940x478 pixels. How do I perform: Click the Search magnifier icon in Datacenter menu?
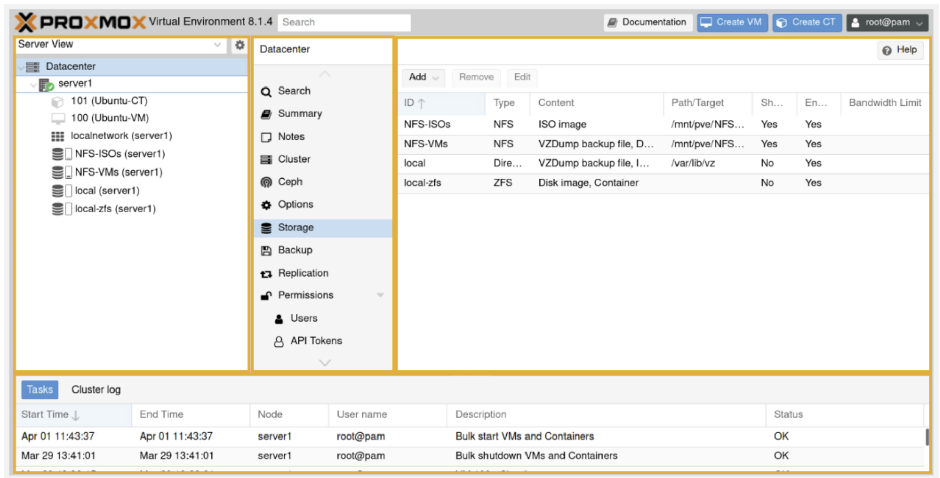tap(266, 92)
